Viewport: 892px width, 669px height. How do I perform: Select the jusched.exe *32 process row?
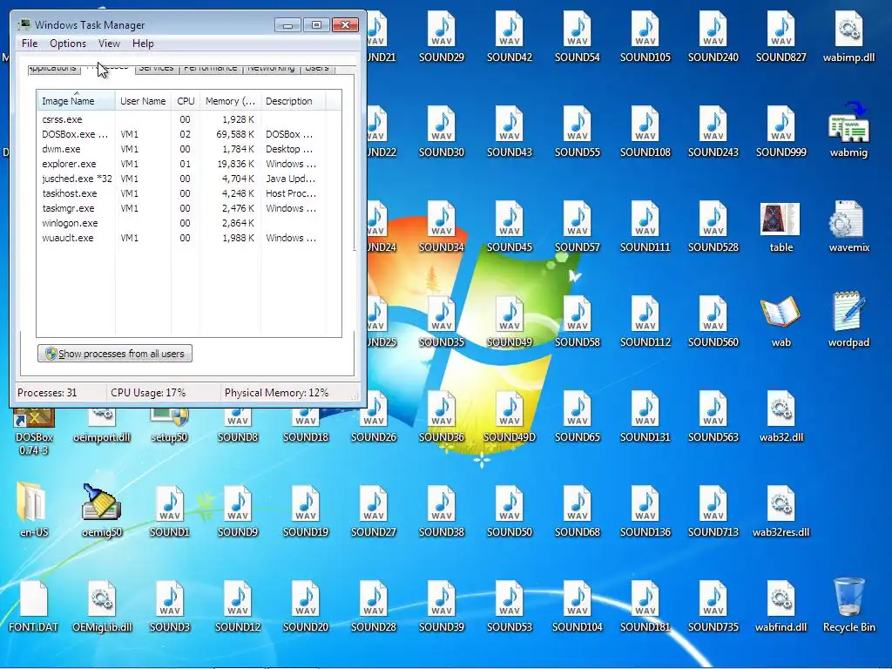189,179
